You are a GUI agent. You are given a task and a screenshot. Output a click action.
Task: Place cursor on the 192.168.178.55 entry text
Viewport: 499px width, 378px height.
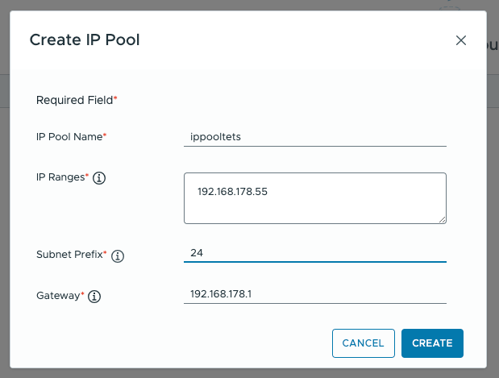pyautogui.click(x=232, y=192)
